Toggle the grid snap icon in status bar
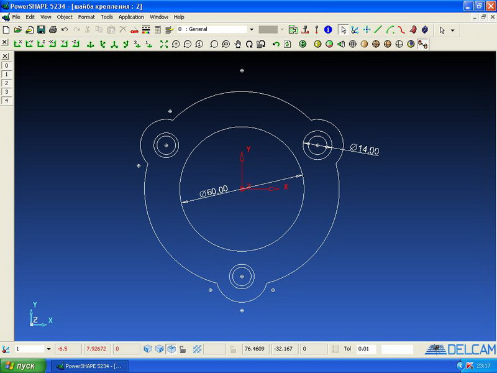The height and width of the screenshot is (373, 497). [x=197, y=349]
